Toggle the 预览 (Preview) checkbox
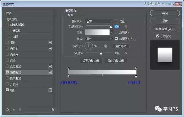 coord(158,36)
